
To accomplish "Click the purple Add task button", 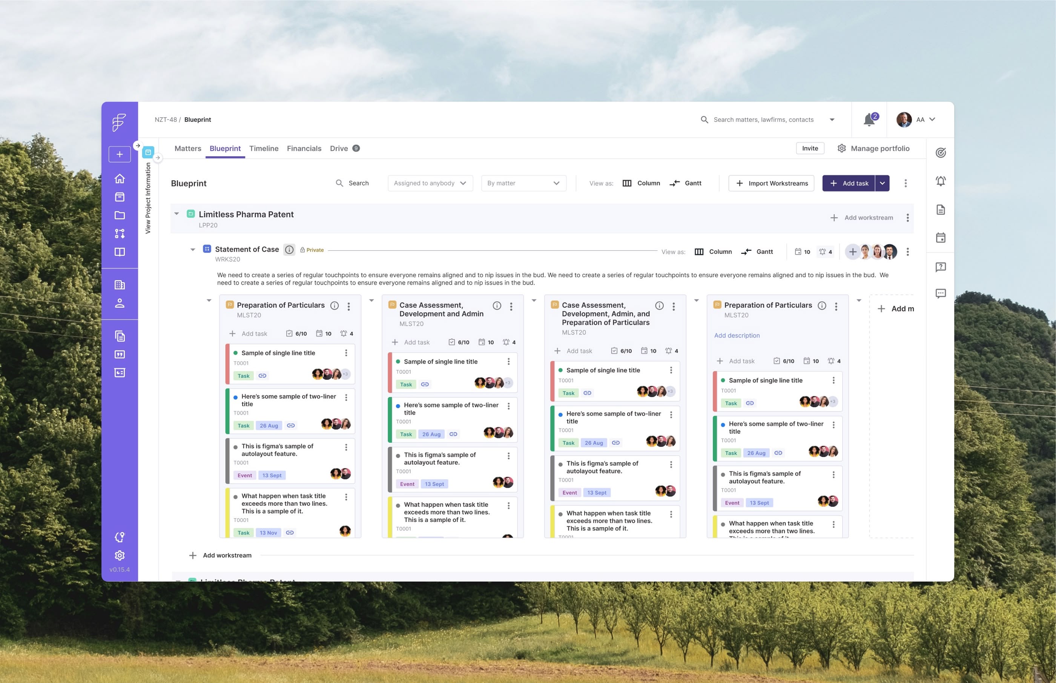I will (x=849, y=183).
